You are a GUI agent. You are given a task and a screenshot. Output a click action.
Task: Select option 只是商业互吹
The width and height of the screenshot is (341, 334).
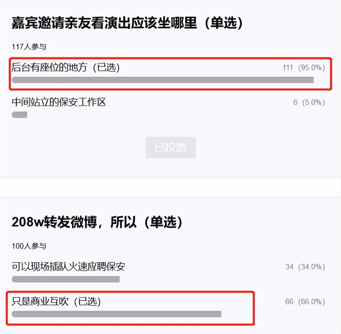coord(40,301)
